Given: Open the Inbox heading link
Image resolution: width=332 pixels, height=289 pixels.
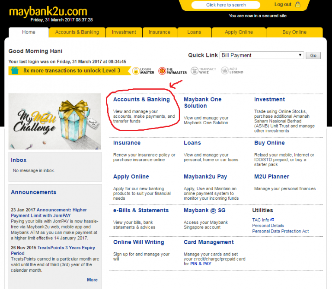Looking at the screenshot, I should pos(19,160).
